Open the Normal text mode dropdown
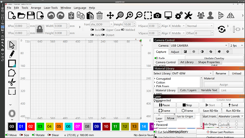The height and width of the screenshot is (138, 245). [x=200, y=26]
